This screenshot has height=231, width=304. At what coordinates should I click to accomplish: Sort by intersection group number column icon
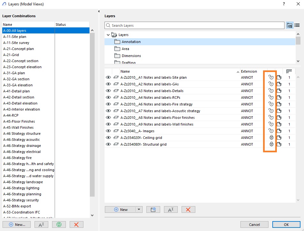(289, 71)
